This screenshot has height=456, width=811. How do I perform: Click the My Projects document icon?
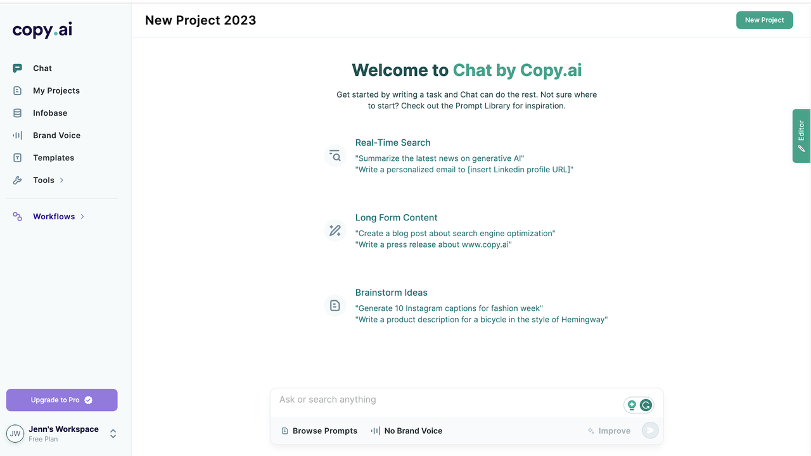tap(18, 91)
